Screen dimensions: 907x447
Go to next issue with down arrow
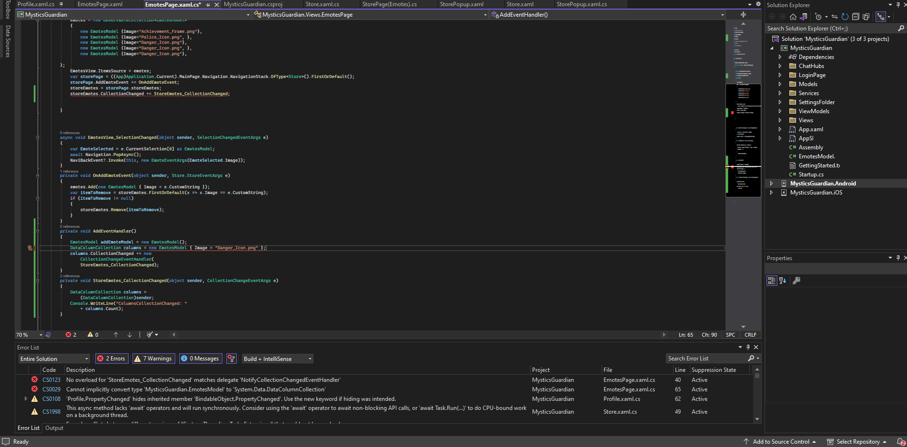[x=130, y=335]
